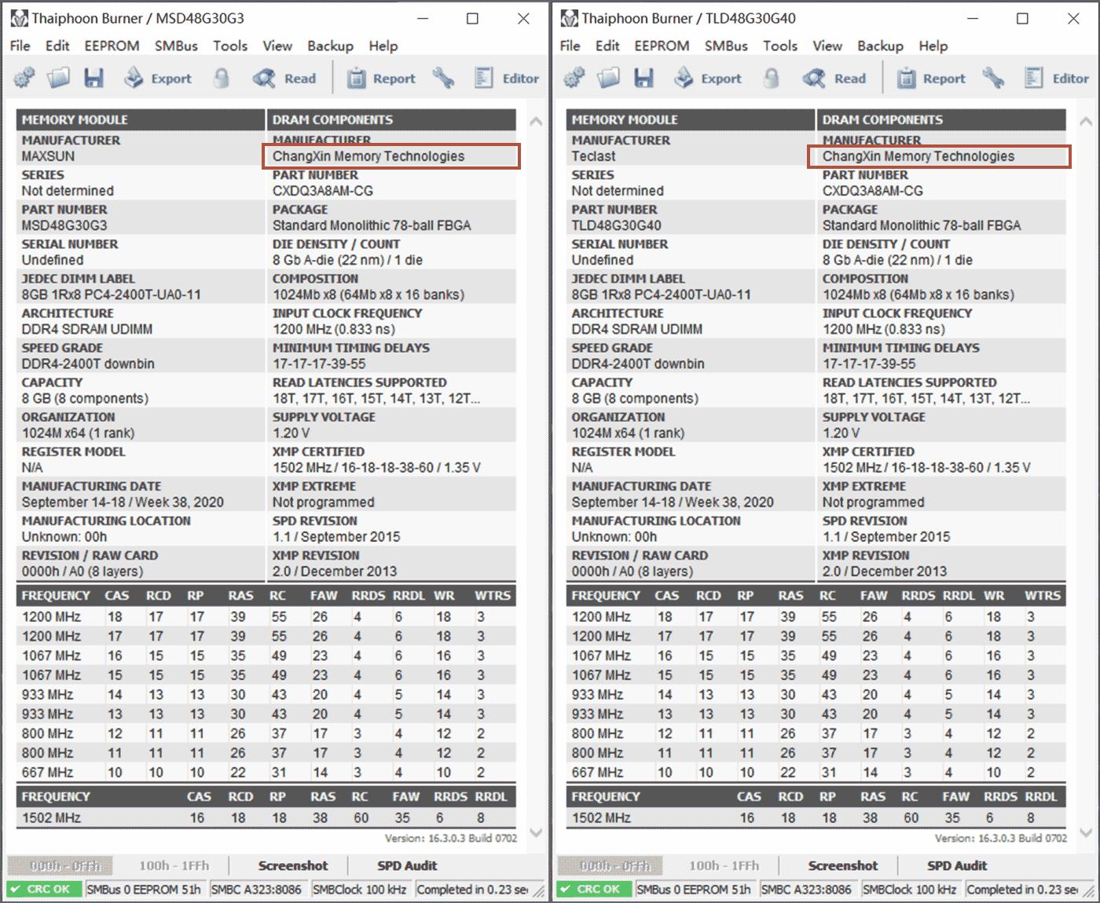The height and width of the screenshot is (903, 1100).
Task: Click scroll-up arrow in MSD48G30G3 window
Action: coord(536,122)
